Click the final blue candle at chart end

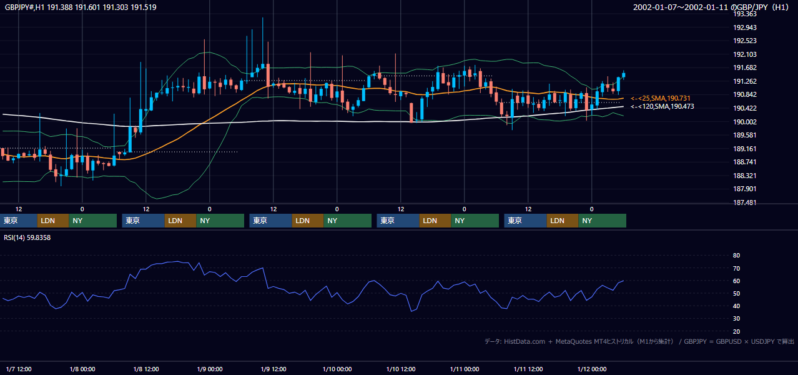(x=623, y=75)
